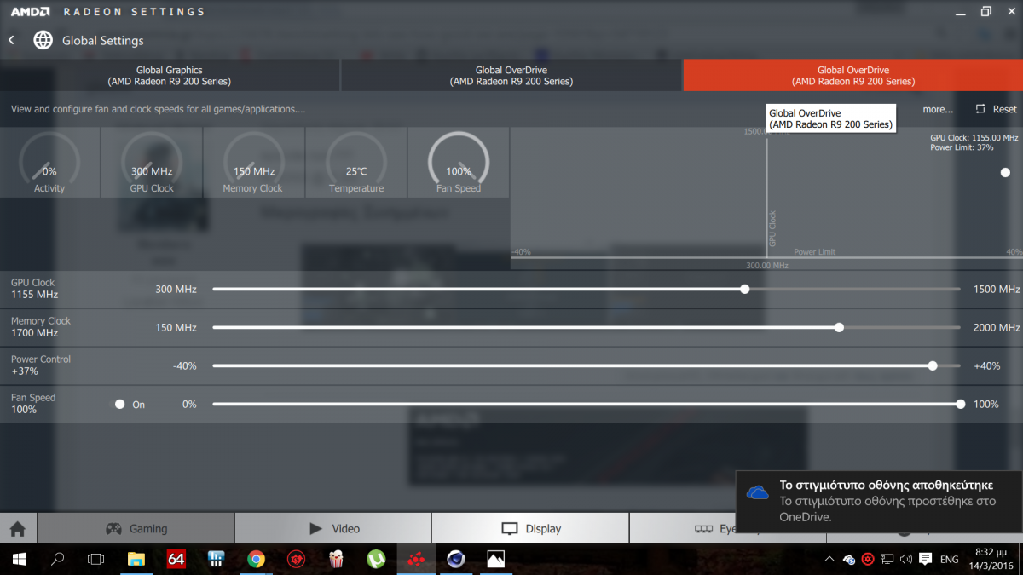Click the Power Control +37% label

click(41, 365)
